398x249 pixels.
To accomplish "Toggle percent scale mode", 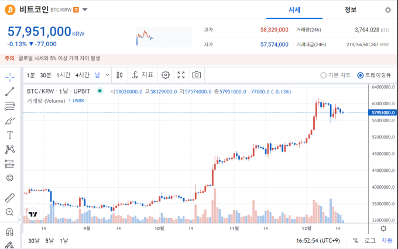I will (356, 241).
